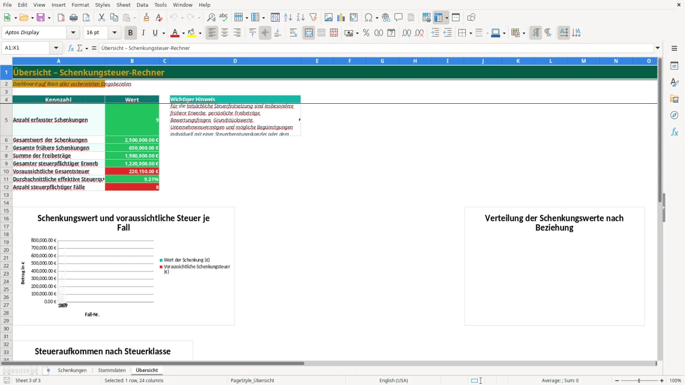This screenshot has width=685, height=385.
Task: Open the Function Wizard fx icon
Action: (71, 48)
